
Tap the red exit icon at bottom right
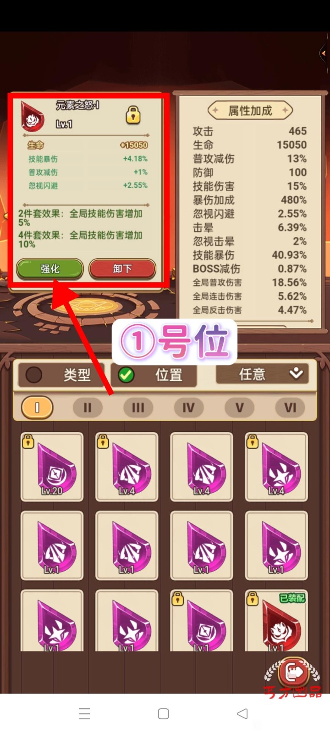coord(293,673)
